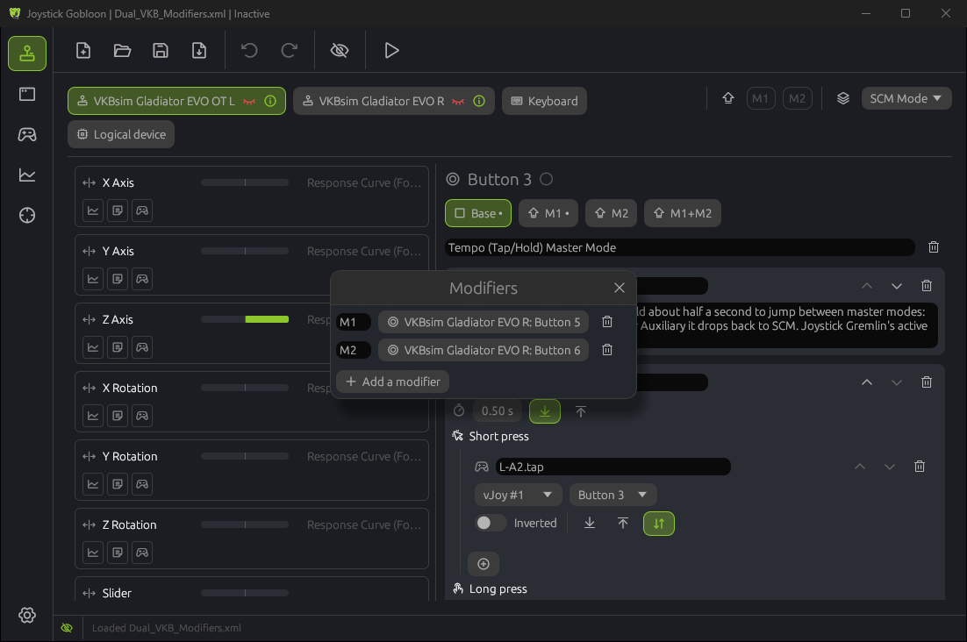This screenshot has height=642, width=967.
Task: Toggle the activate-on-release arrow near delay
Action: click(580, 411)
